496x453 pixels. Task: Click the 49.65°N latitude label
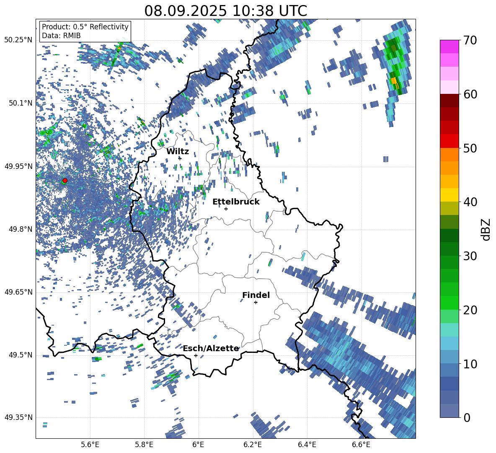[x=18, y=292]
